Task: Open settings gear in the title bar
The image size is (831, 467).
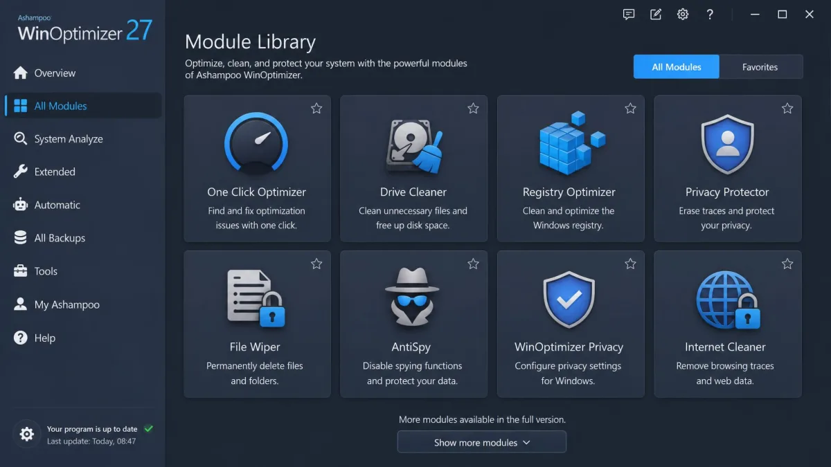Action: tap(683, 14)
